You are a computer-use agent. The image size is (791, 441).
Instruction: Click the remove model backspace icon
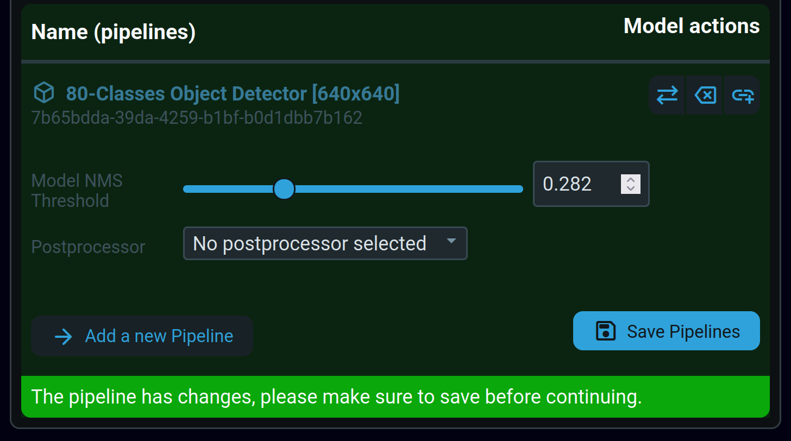[705, 96]
